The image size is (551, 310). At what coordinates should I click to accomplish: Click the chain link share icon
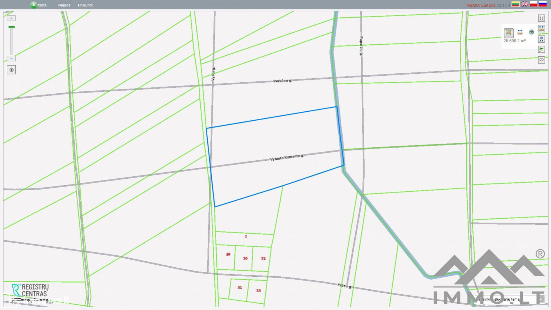click(x=541, y=60)
